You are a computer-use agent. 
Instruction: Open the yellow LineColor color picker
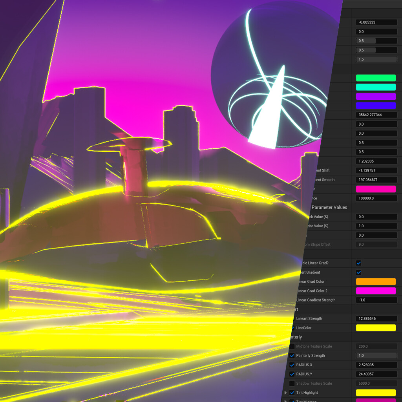pyautogui.click(x=376, y=328)
